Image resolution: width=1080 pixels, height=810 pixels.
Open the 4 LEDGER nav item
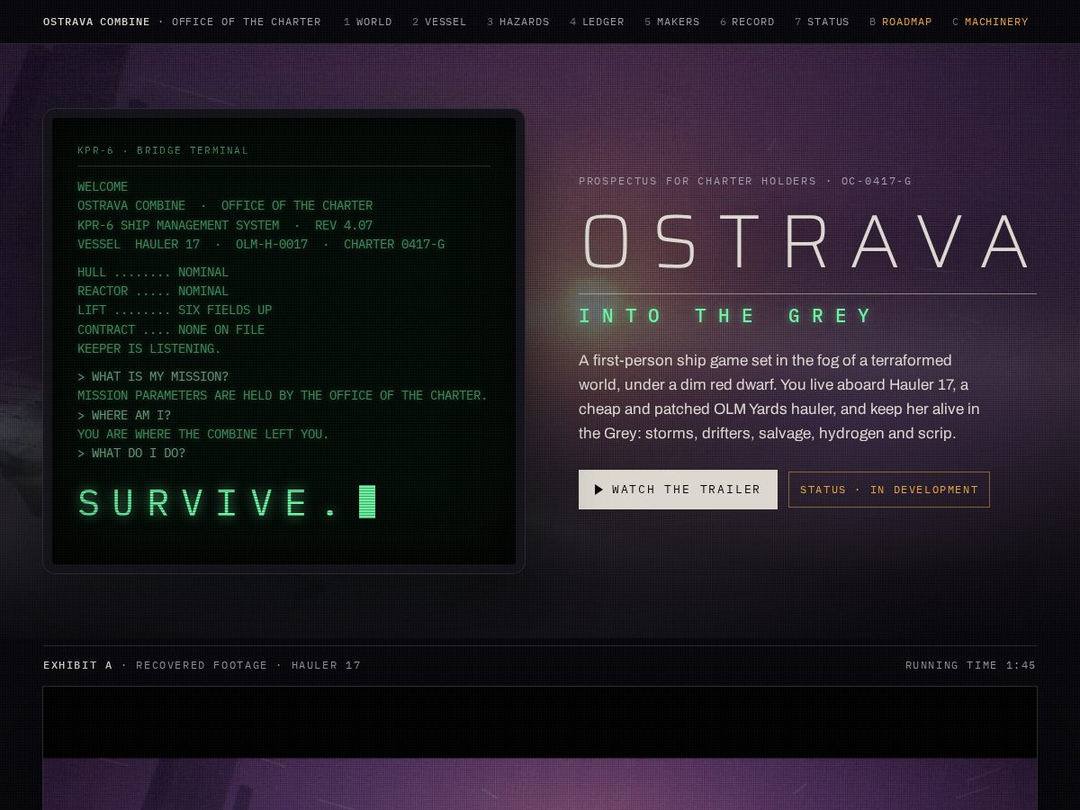[x=597, y=22]
